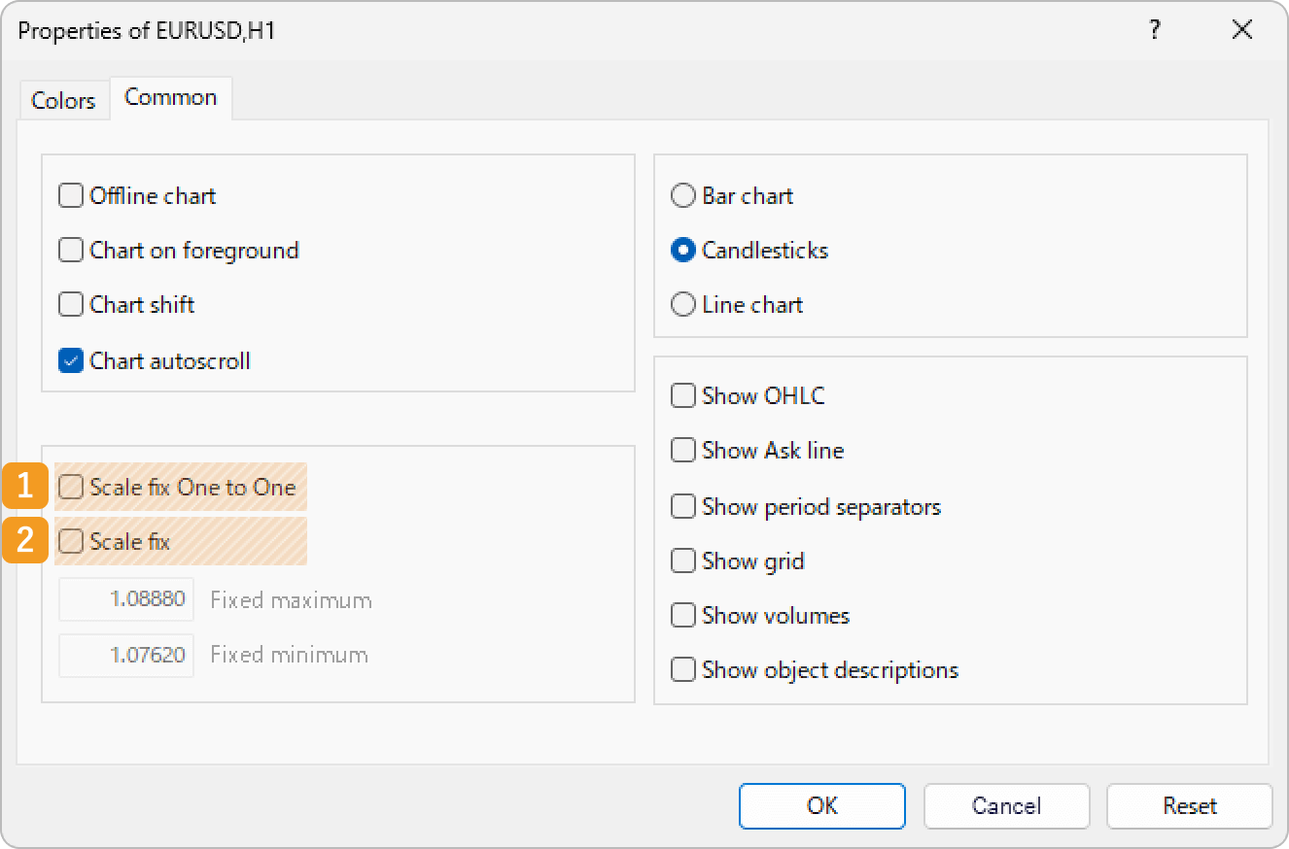
Task: Enable Chart shift checkbox
Action: coord(71,305)
